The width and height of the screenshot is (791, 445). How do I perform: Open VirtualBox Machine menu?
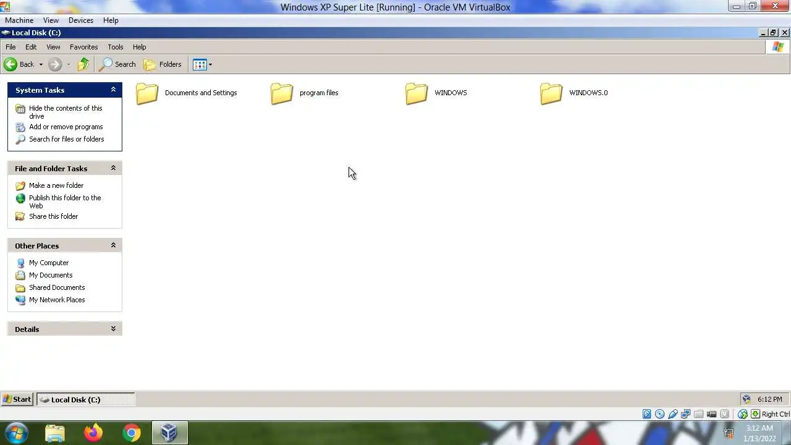point(19,20)
